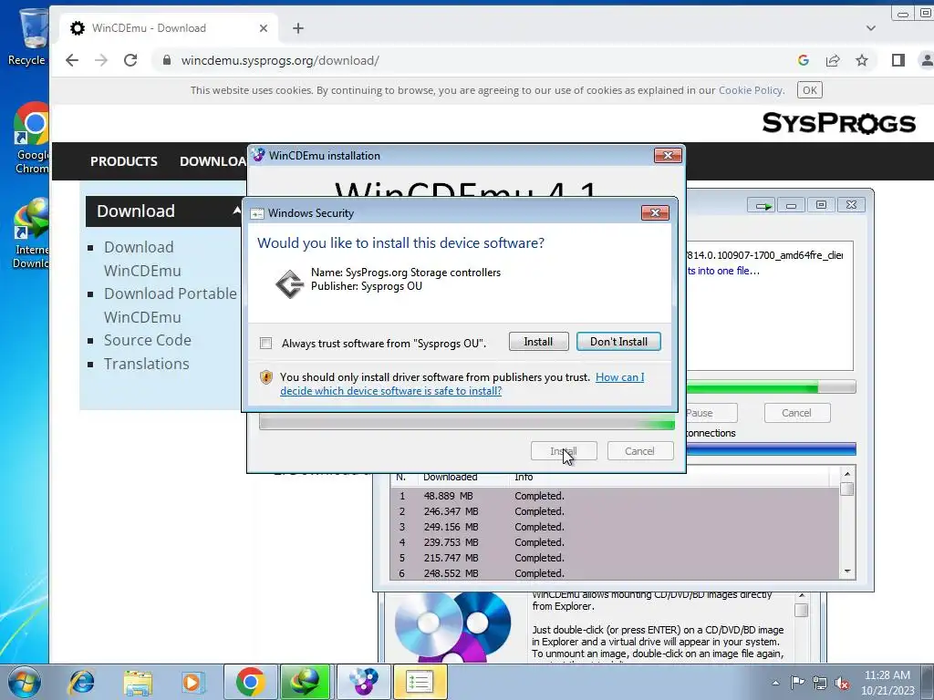Open Internet Download Manager desktop shortcut
934x700 pixels.
30,234
